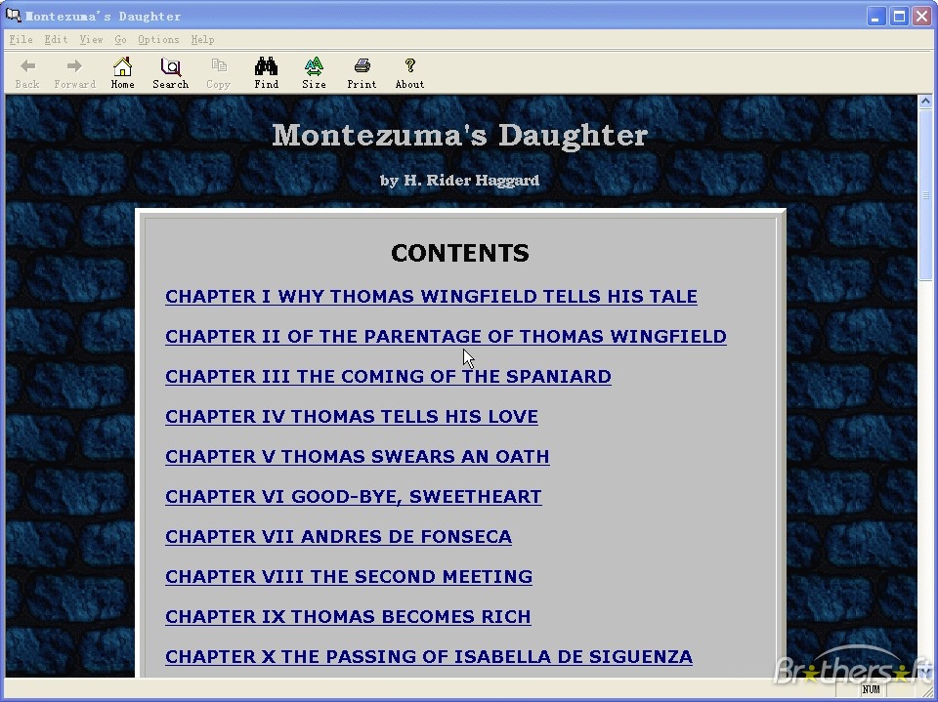Click the 'by H. Rider Haggard' byline
Image resolution: width=938 pixels, height=702 pixels.
point(459,180)
